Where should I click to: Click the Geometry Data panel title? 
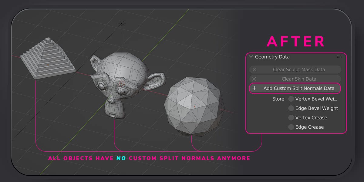(x=272, y=57)
